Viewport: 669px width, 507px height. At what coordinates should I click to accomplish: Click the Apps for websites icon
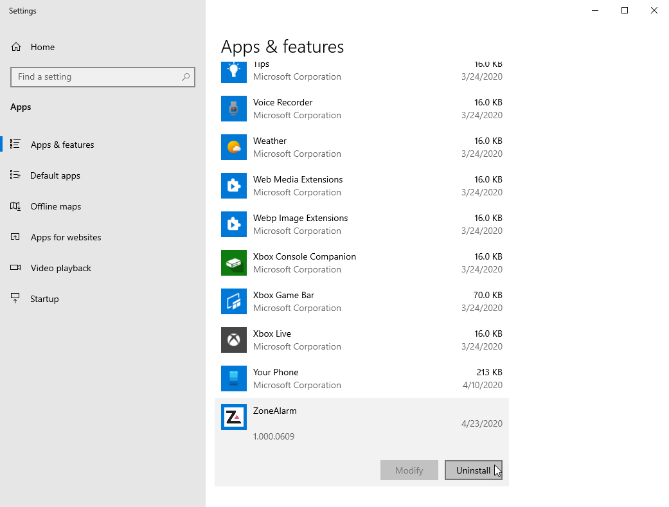pos(15,237)
